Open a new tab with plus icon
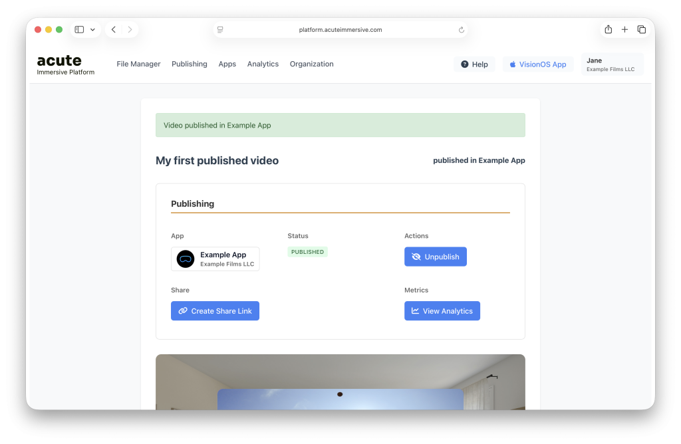 [624, 29]
